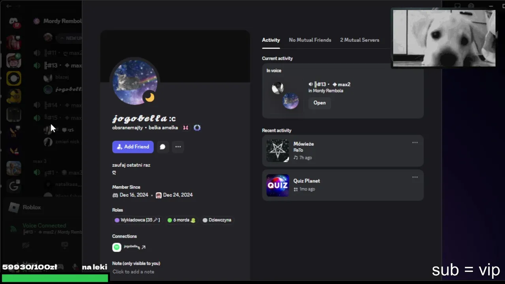This screenshot has width=505, height=284.
Task: Click the idle moon status badge
Action: 150,97
